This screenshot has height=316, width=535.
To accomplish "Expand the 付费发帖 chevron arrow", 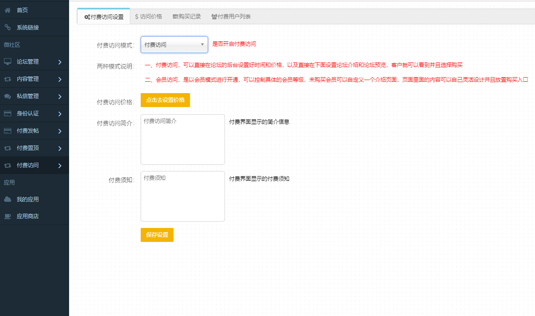I will point(60,131).
